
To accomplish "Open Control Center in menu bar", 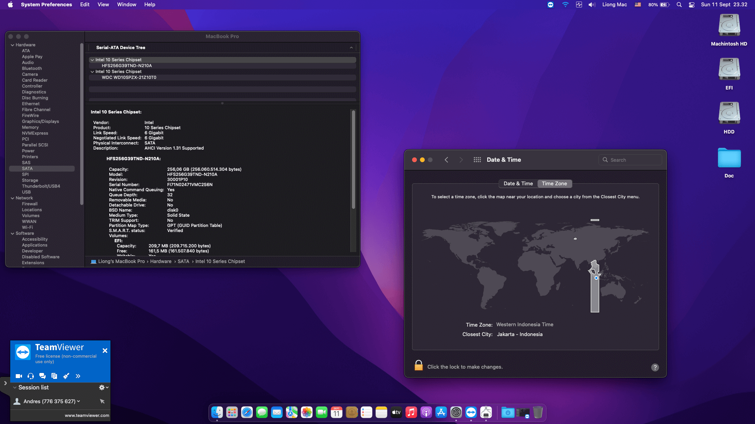I will point(692,5).
